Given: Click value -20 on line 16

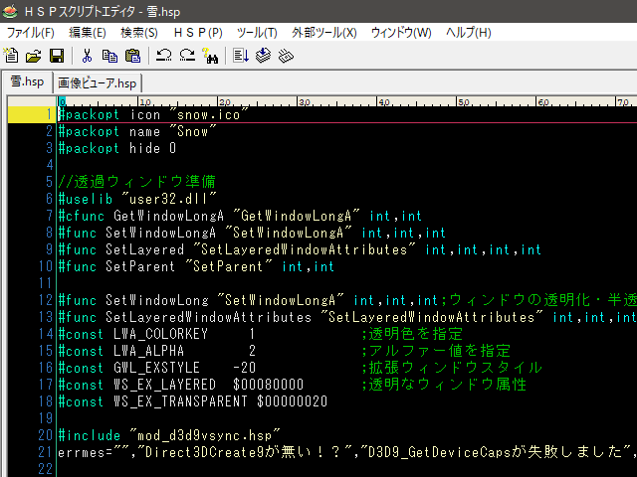Looking at the screenshot, I should click(245, 368).
